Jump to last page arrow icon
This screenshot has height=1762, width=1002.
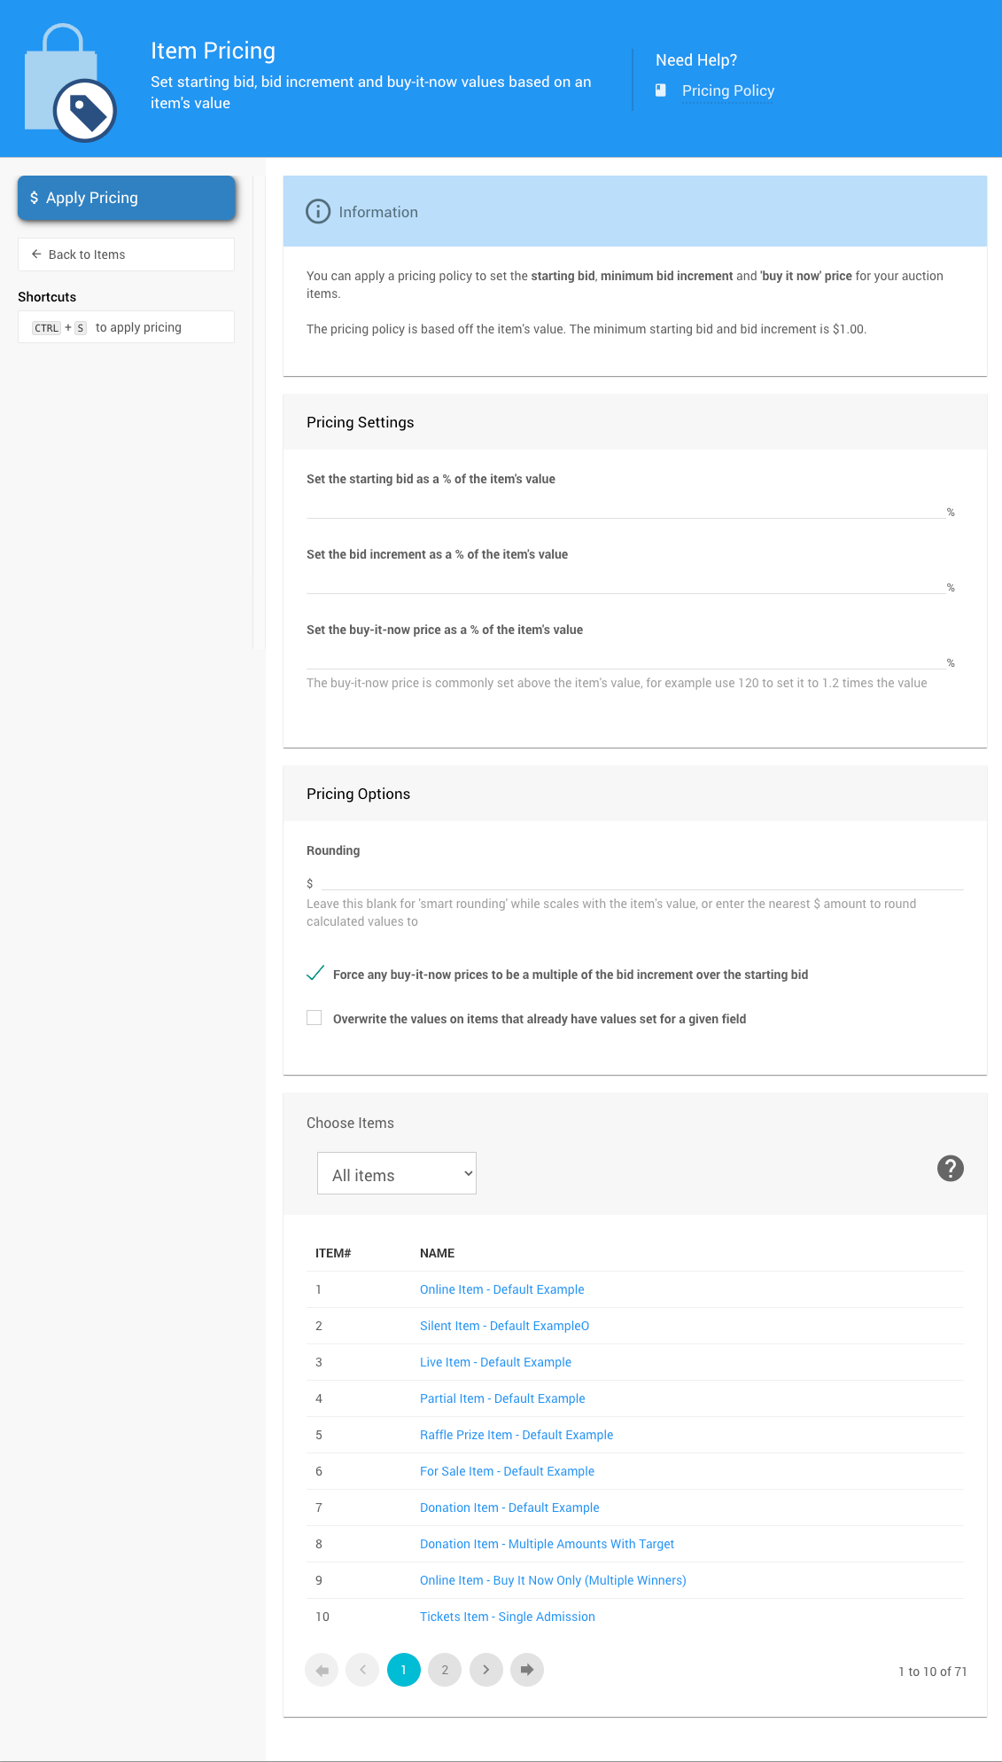pos(527,1670)
